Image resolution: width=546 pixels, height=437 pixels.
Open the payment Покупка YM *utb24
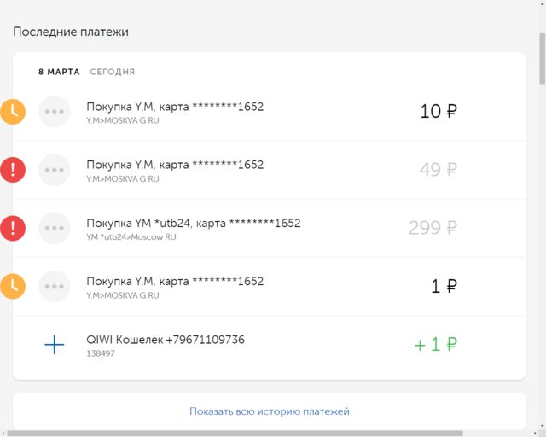point(269,228)
